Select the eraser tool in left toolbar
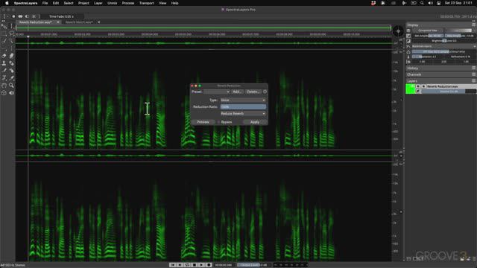 [4, 56]
